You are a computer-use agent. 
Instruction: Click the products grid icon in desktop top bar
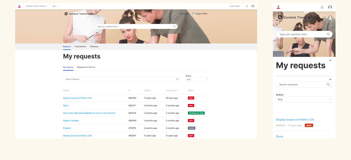(x=247, y=6)
